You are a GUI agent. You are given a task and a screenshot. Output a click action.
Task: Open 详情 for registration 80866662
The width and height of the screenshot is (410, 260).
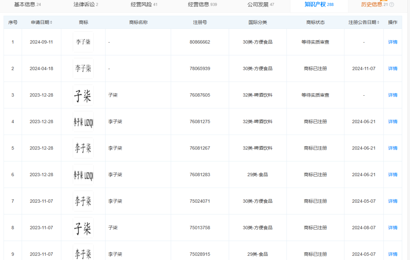(393, 42)
